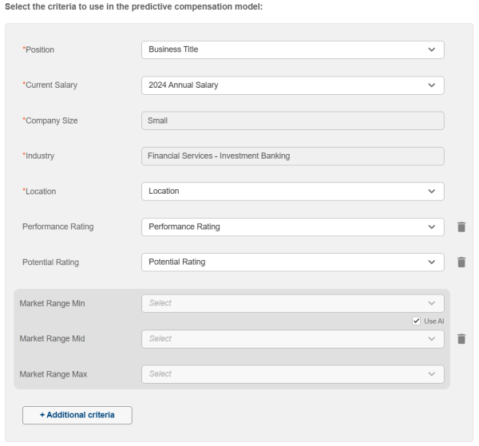Click the Company Size field showing Small
This screenshot has height=446, width=479.
click(x=293, y=120)
